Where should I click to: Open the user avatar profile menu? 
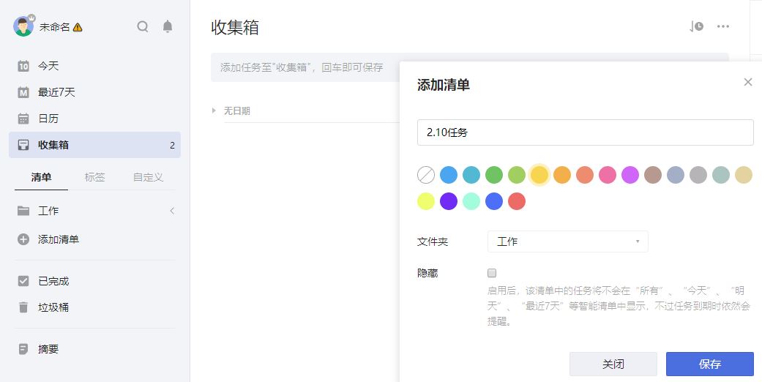click(x=23, y=26)
